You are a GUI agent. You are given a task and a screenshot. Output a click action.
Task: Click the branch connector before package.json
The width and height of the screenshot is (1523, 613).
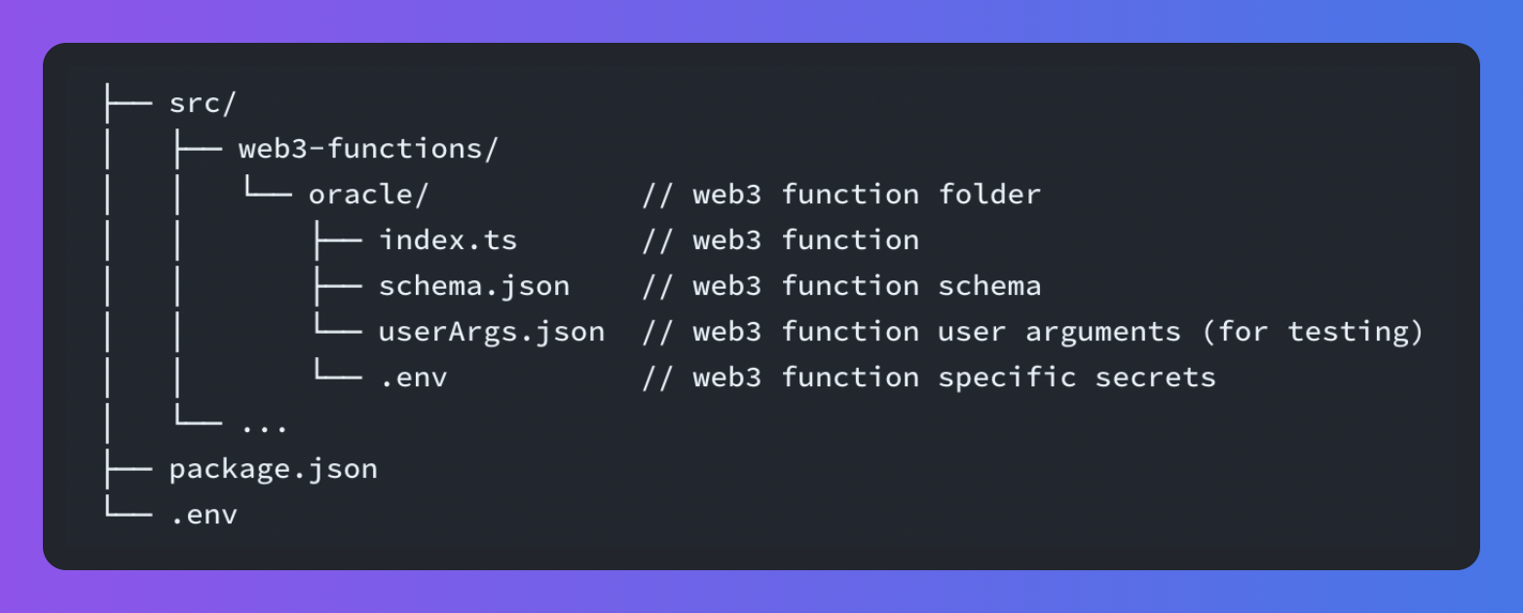pyautogui.click(x=129, y=469)
